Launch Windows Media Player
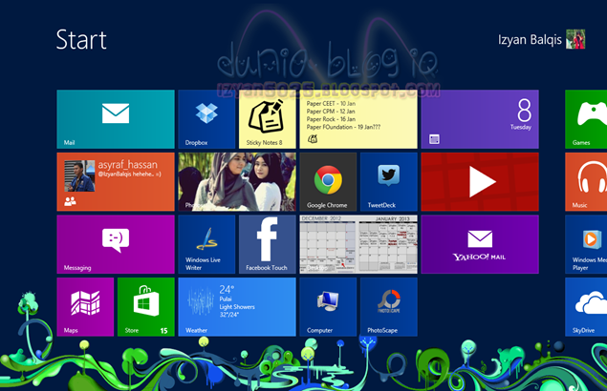 click(586, 244)
